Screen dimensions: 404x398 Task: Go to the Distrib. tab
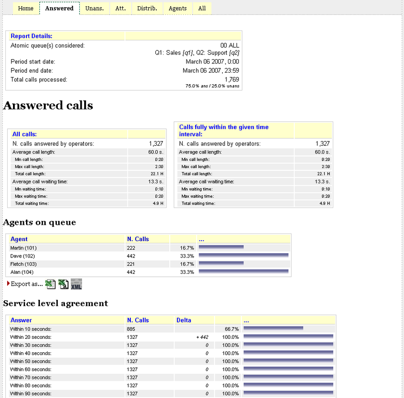147,8
